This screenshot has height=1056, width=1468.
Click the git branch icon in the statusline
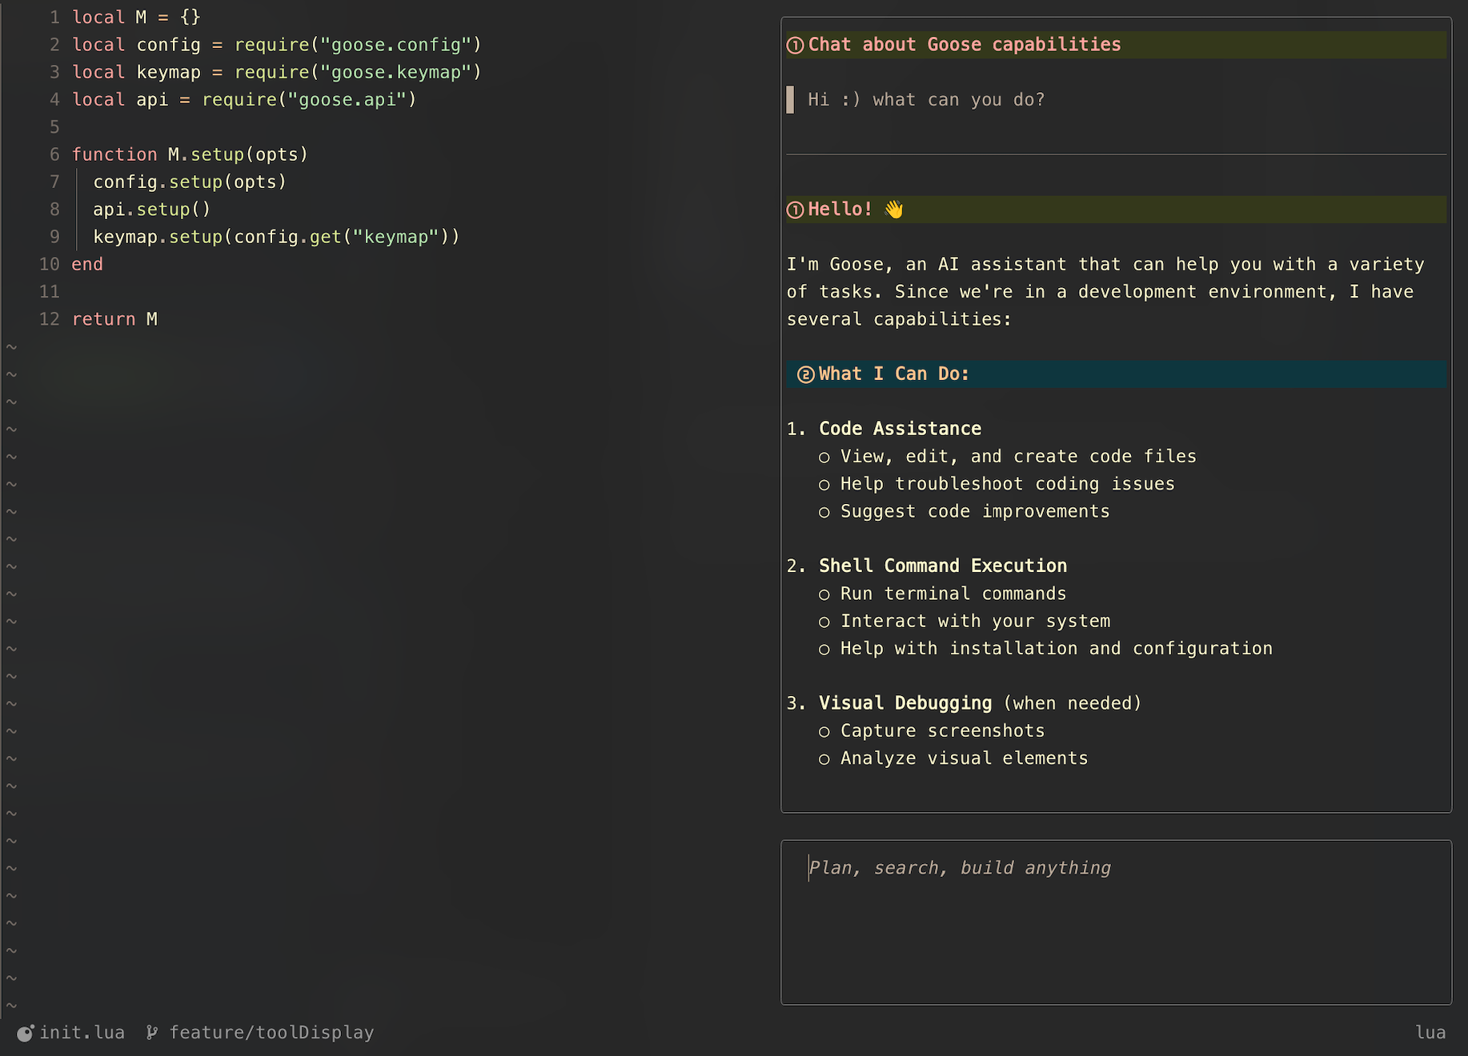151,1033
